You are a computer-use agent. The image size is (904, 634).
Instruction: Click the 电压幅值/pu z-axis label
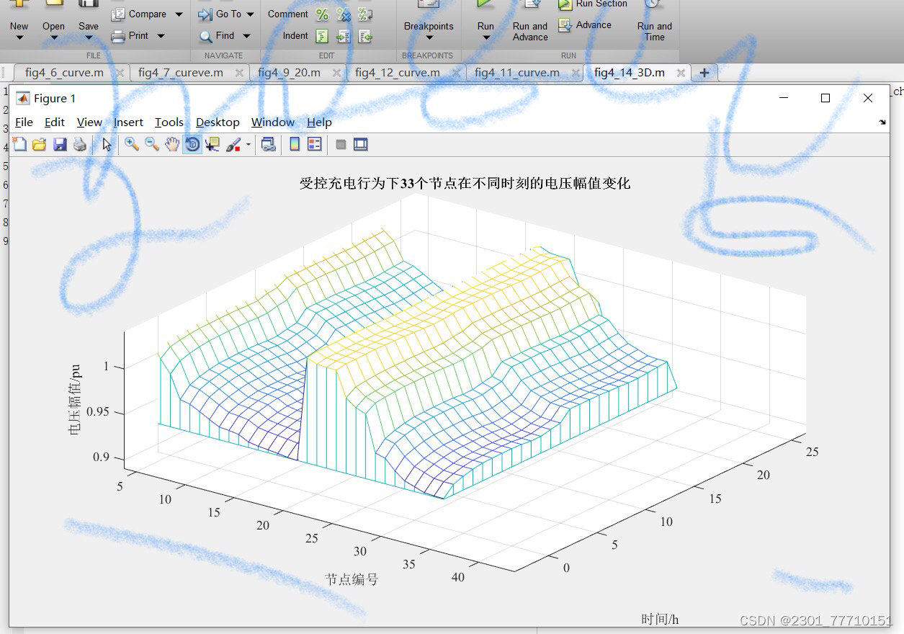point(75,398)
